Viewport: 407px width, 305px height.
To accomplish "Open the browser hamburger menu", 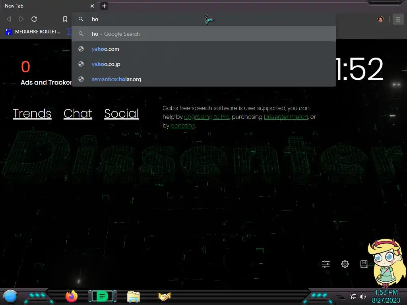I will click(x=398, y=19).
